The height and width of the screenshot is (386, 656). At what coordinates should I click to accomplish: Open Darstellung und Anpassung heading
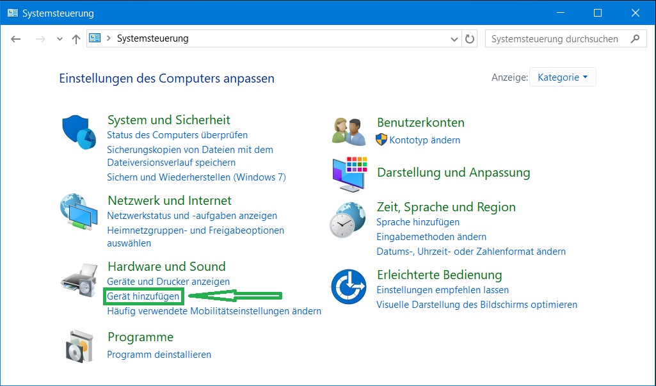[454, 172]
